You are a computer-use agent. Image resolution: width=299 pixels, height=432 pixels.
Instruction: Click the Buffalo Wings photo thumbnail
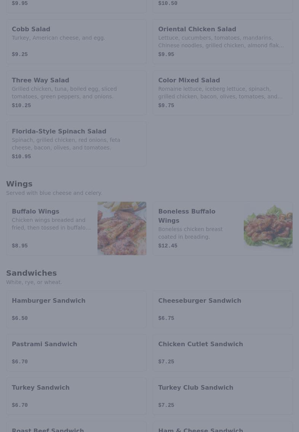(122, 228)
